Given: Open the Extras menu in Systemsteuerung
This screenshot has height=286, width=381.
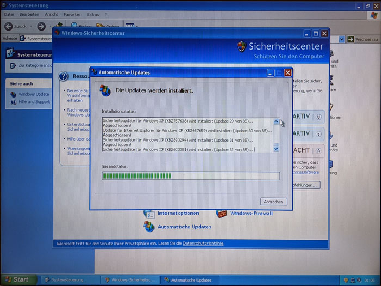Looking at the screenshot, I should coord(93,14).
